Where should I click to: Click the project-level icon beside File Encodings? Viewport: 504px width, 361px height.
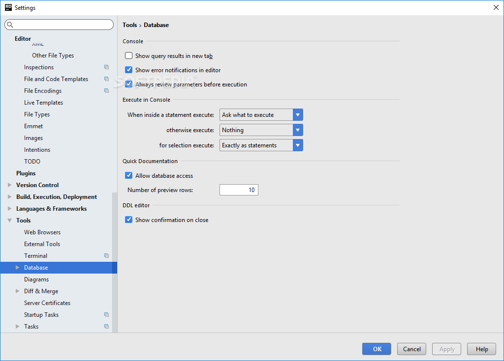(x=106, y=91)
